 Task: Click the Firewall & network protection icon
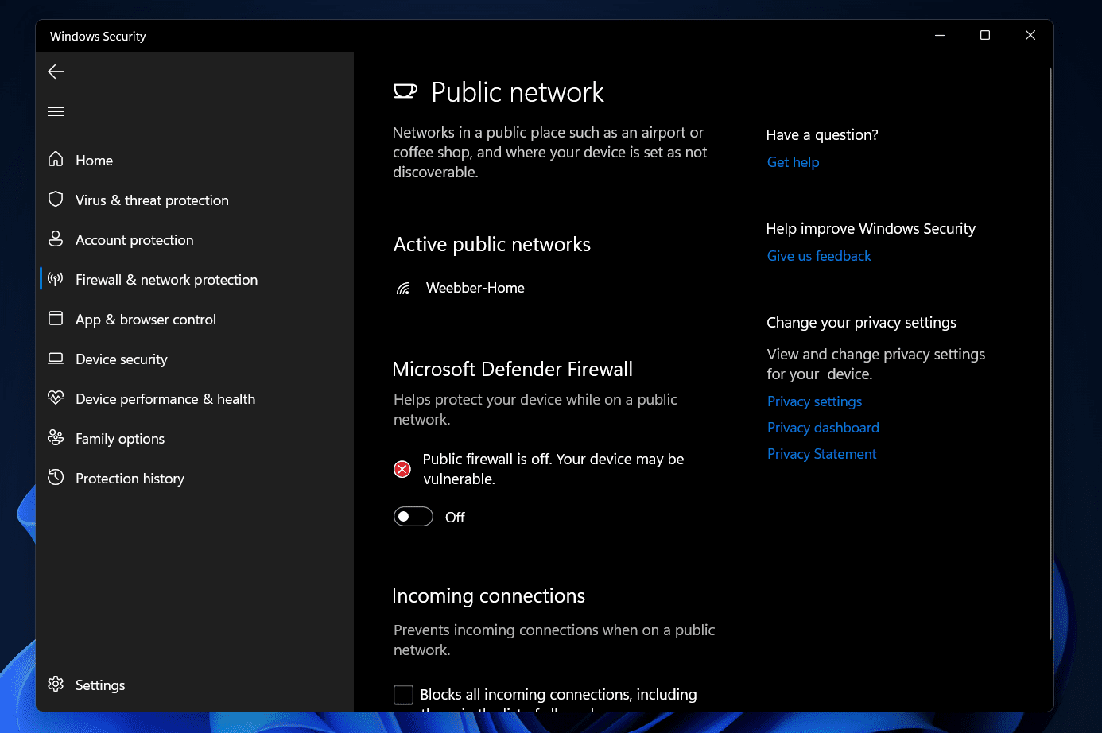(x=56, y=279)
